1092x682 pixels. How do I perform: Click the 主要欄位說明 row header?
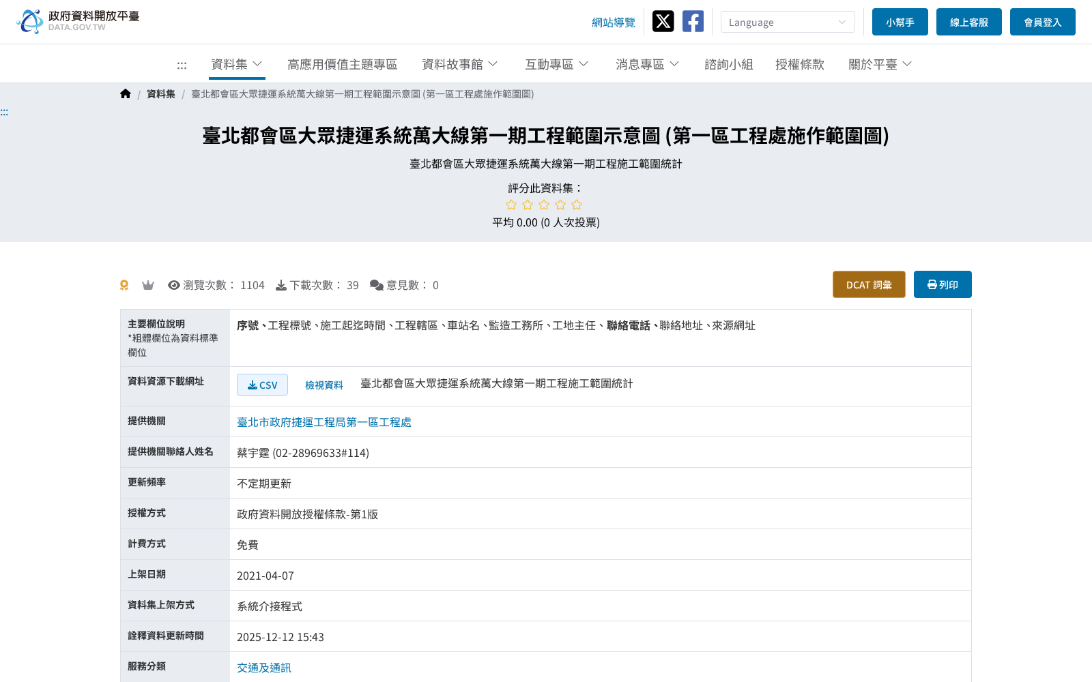pyautogui.click(x=175, y=338)
